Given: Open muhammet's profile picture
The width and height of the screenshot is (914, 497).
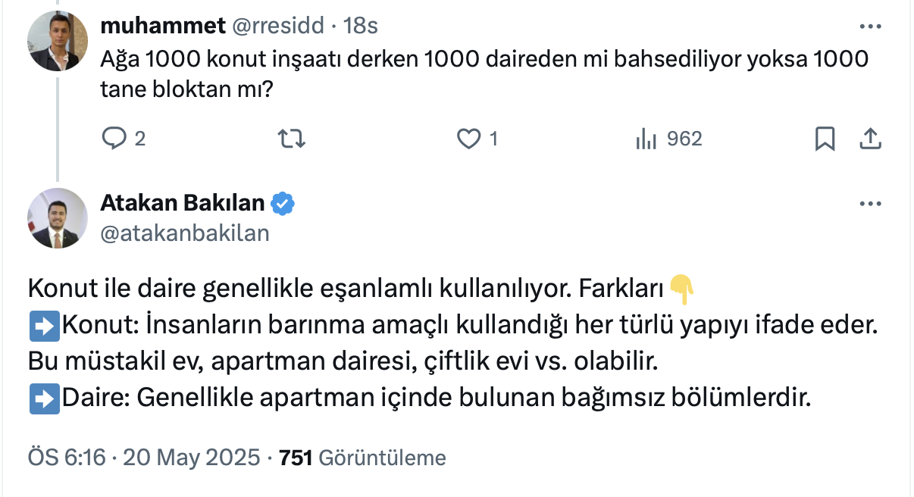Looking at the screenshot, I should click(58, 42).
